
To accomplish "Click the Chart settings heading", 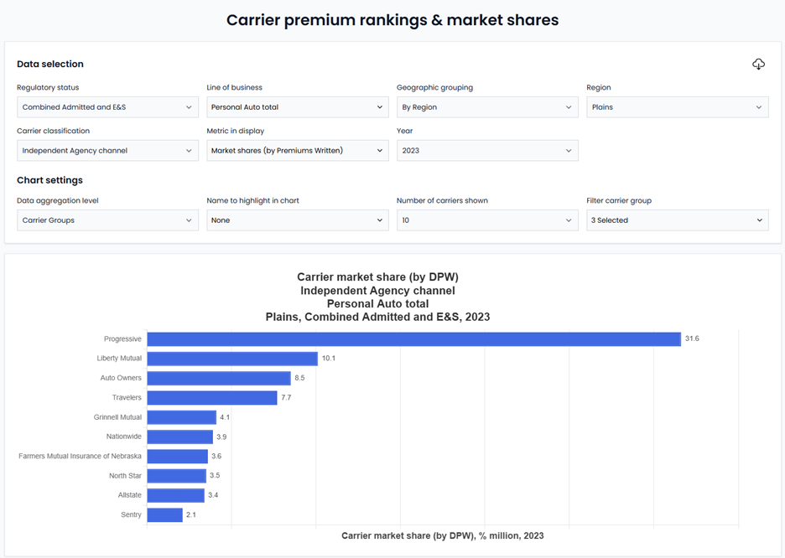I will [49, 180].
